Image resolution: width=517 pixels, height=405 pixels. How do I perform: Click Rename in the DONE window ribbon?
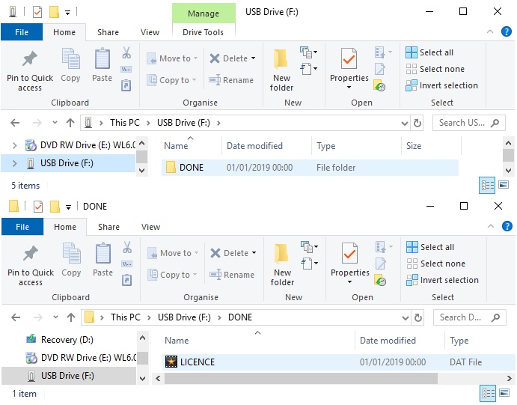232,275
